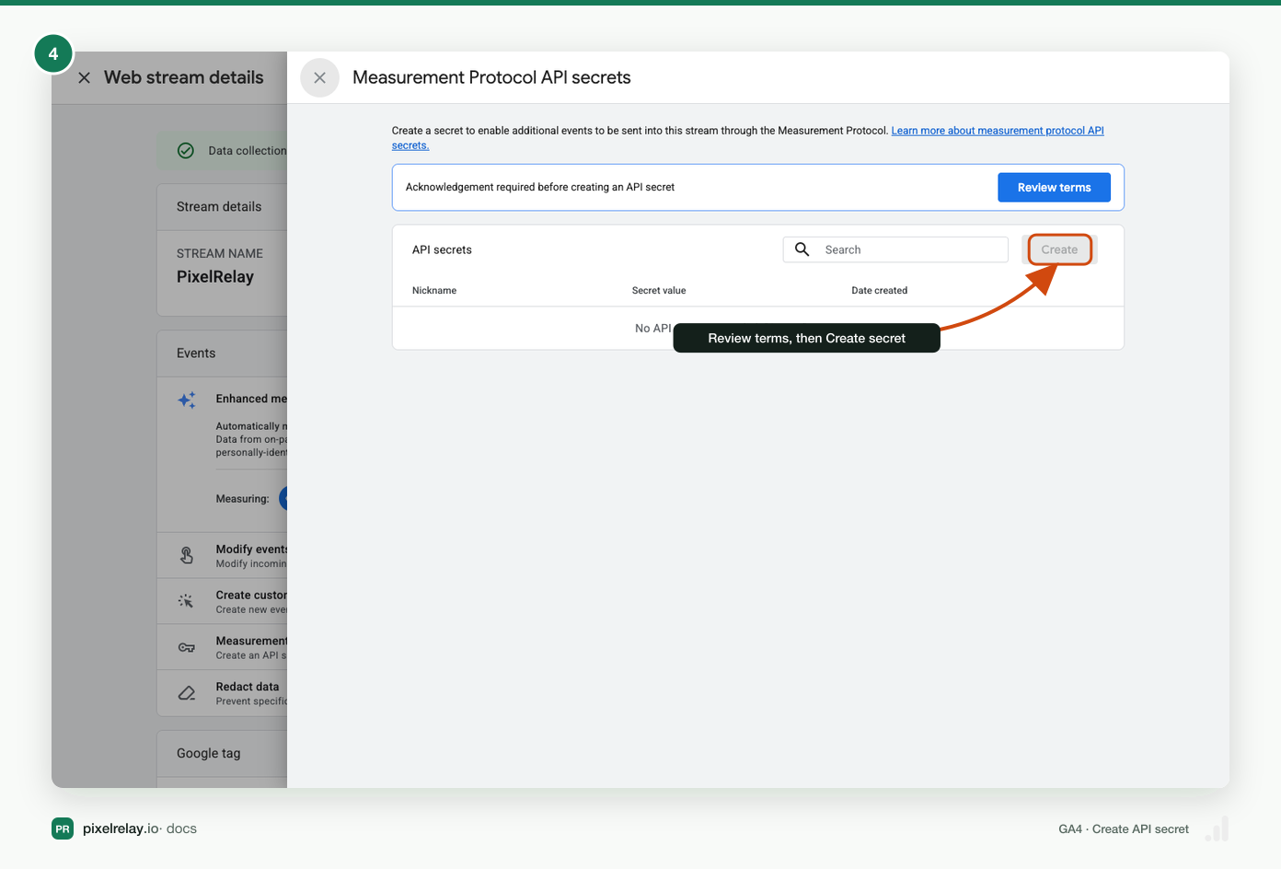Click the Web stream details title

point(184,78)
